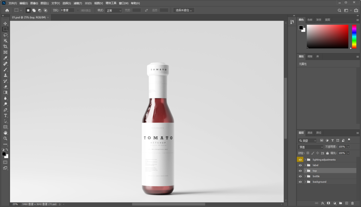Expand the label group
361x207 pixels.
pos(305,165)
